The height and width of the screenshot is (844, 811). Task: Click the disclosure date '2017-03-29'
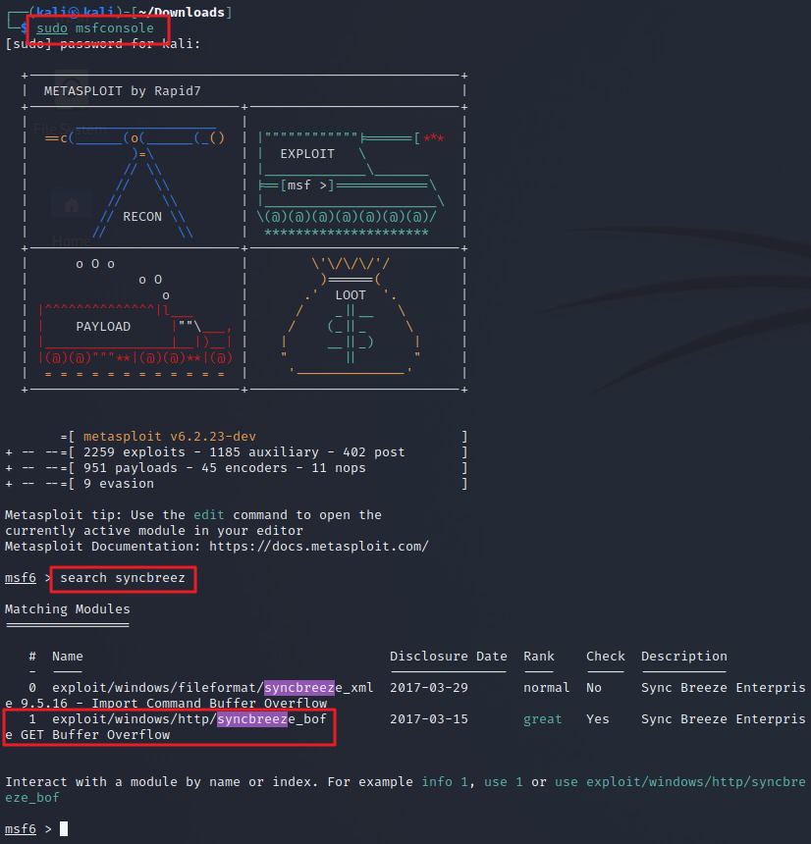coord(429,688)
